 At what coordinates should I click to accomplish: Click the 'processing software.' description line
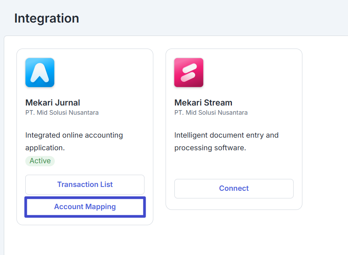pos(210,148)
